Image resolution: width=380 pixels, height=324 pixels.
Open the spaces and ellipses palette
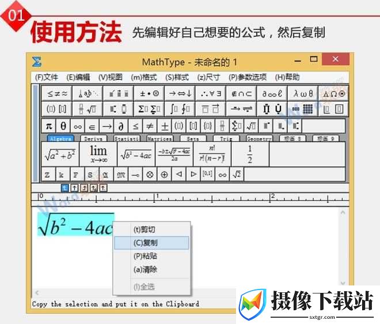pyautogui.click(x=88, y=93)
